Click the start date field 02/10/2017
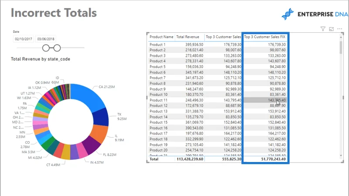This screenshot has width=349, height=196. [x=24, y=39]
